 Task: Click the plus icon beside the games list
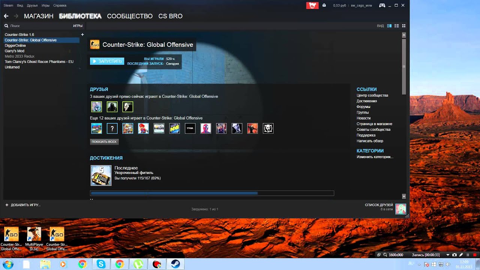[82, 34]
